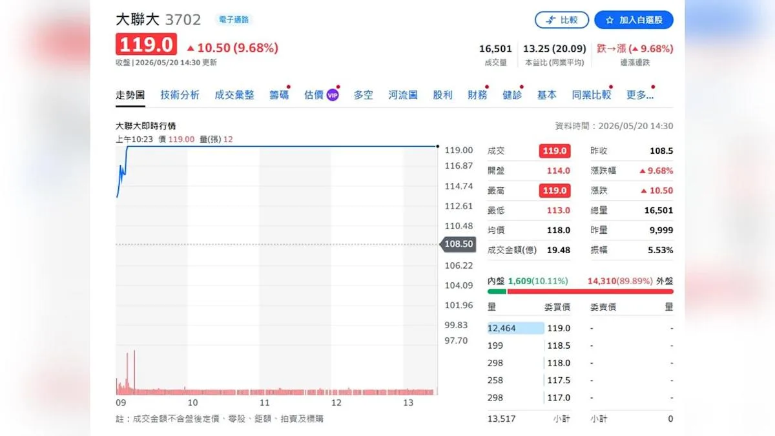This screenshot has width=775, height=436.
Task: Click the stock name 大聯大
Action: [138, 19]
